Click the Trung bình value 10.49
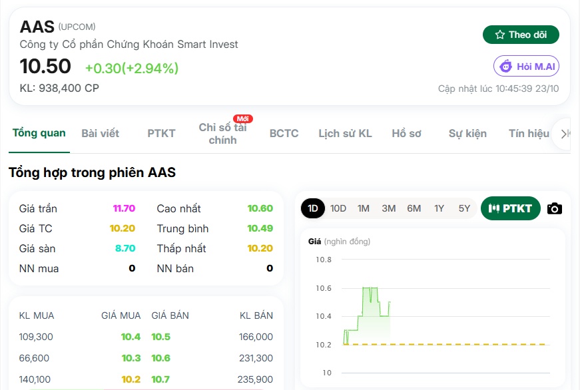Screen dimensions: 580x390 tap(260, 228)
